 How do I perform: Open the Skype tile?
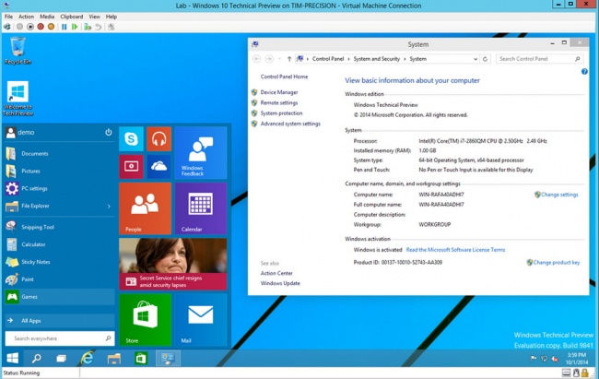(131, 139)
